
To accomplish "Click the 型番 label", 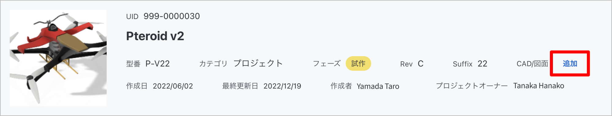I will coord(133,64).
